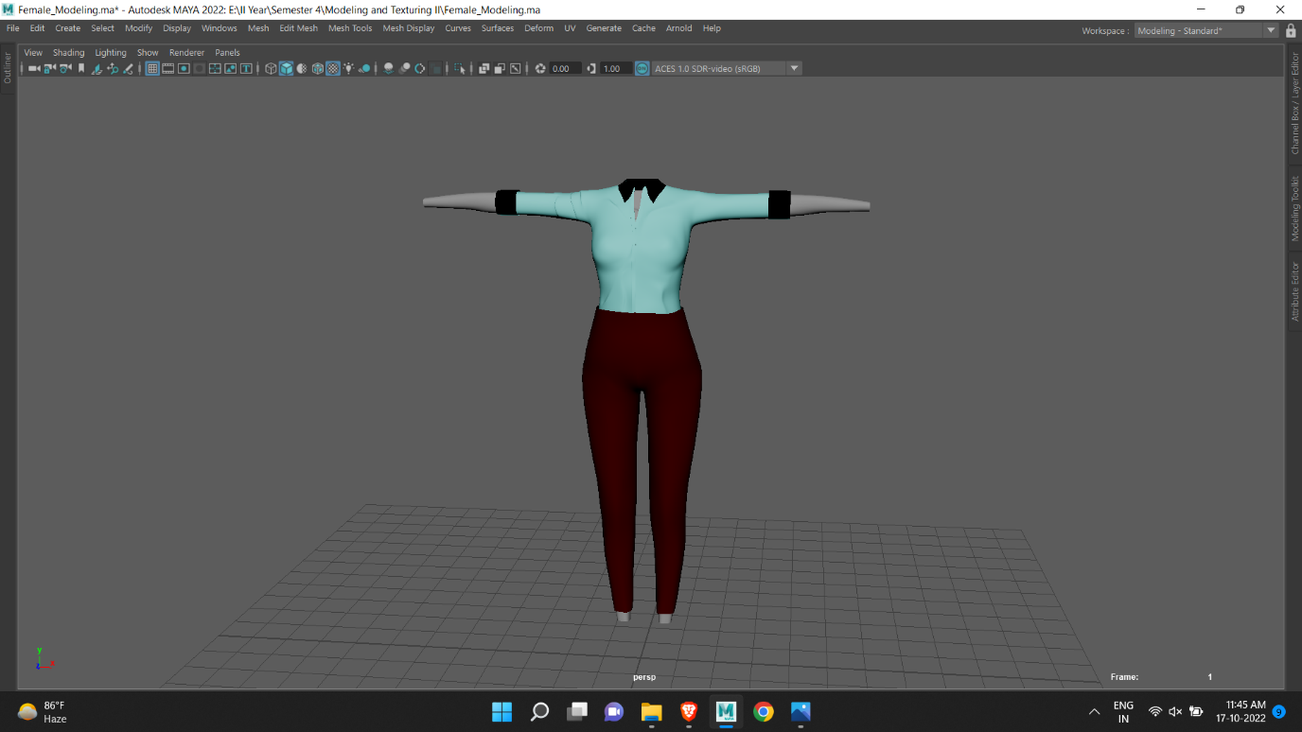
Task: Open Google Chrome from the taskbar
Action: click(764, 711)
